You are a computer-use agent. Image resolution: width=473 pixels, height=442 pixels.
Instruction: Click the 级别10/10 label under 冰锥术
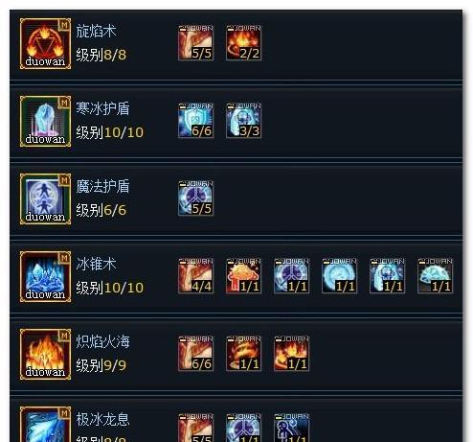pyautogui.click(x=110, y=288)
